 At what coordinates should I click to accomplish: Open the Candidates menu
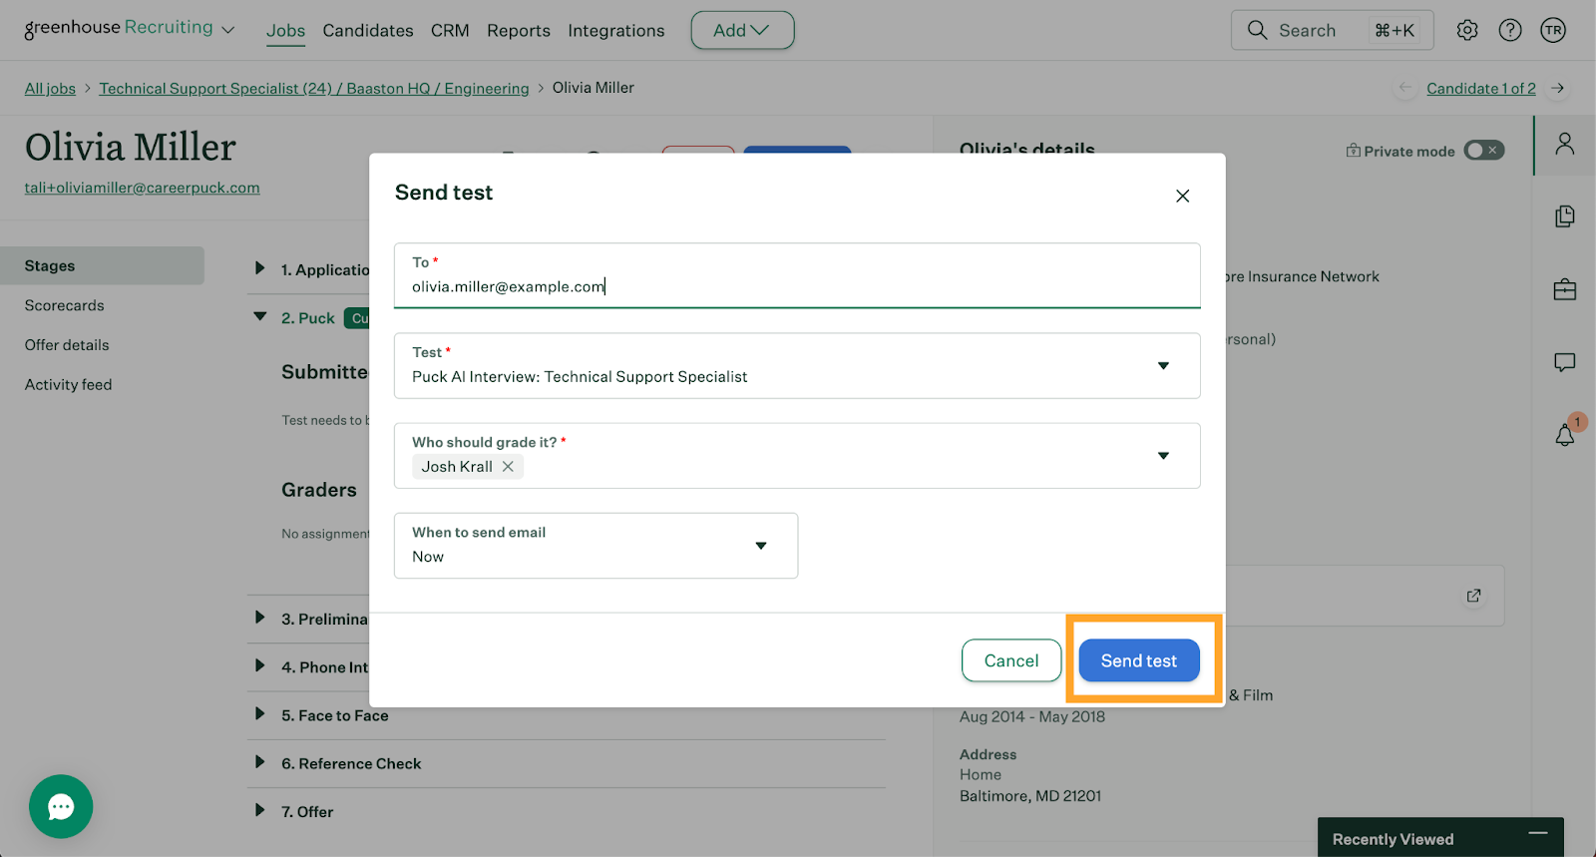(x=367, y=31)
